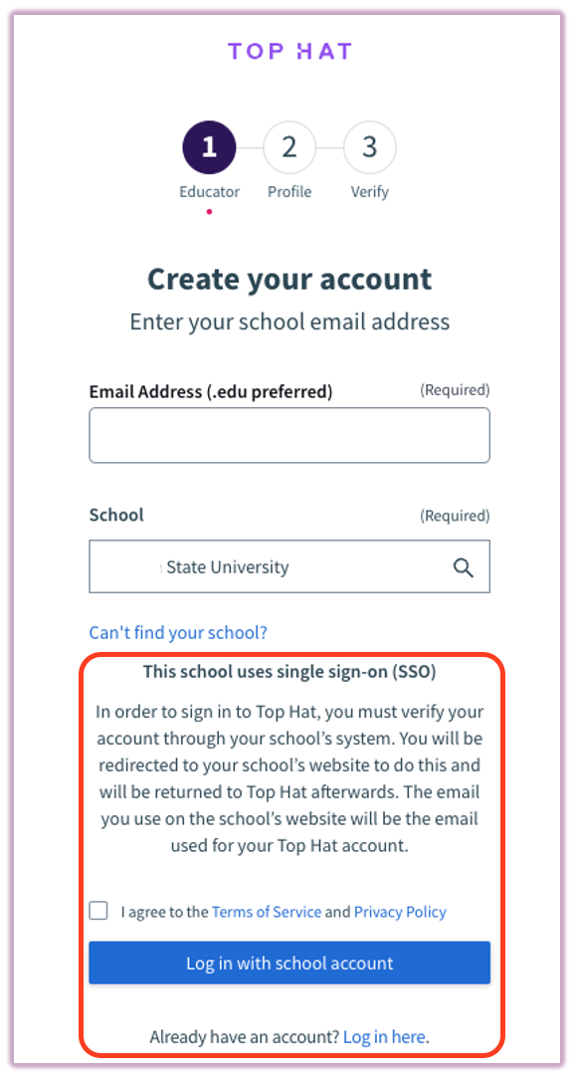The width and height of the screenshot is (573, 1079).
Task: Open the Can't find your school link
Action: pos(177,632)
